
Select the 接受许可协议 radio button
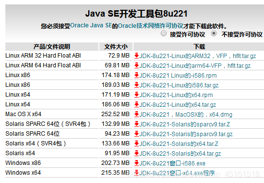[164, 33]
